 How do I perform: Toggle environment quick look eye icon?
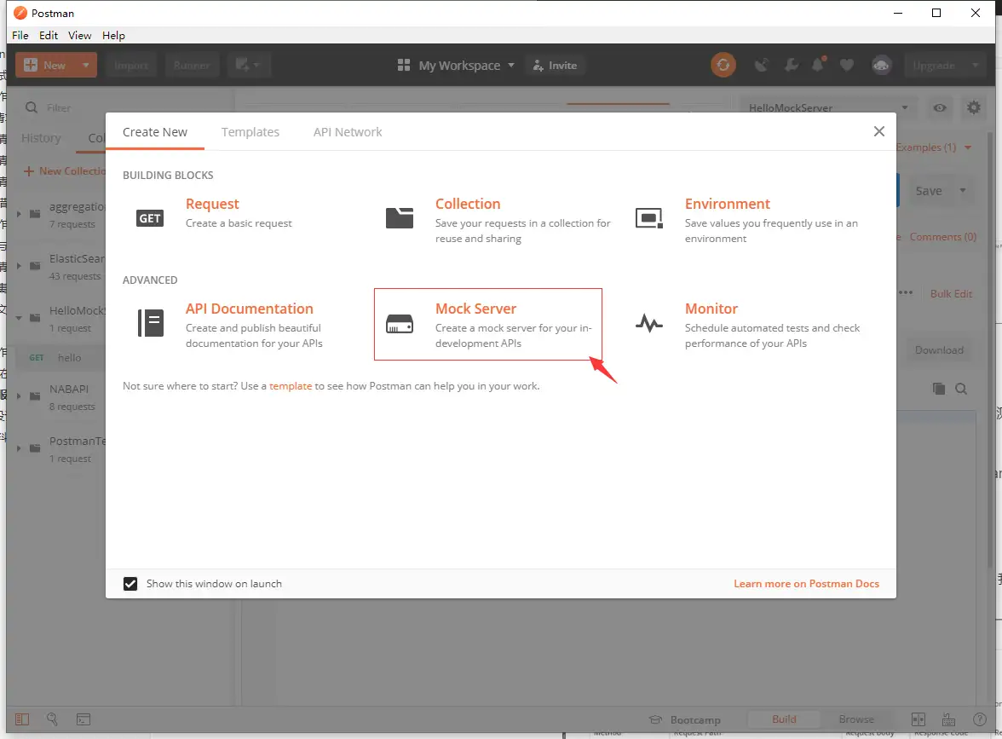[x=940, y=108]
